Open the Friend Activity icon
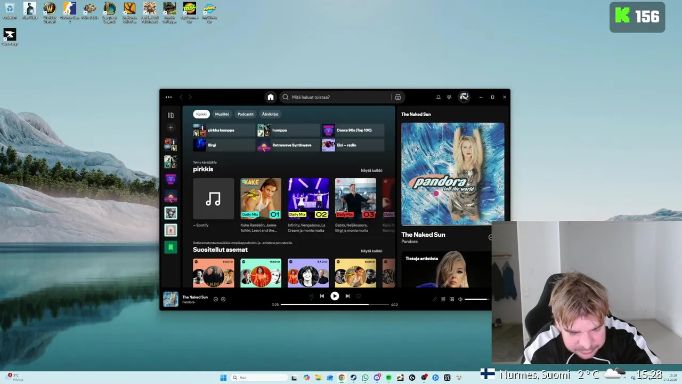Image resolution: width=682 pixels, height=384 pixels. [x=449, y=97]
